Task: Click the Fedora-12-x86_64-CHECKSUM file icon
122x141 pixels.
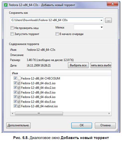Action: pyautogui.click(x=19, y=78)
